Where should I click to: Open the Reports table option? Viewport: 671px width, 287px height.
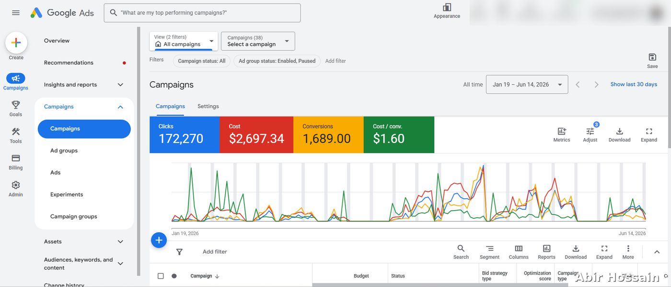pyautogui.click(x=546, y=252)
